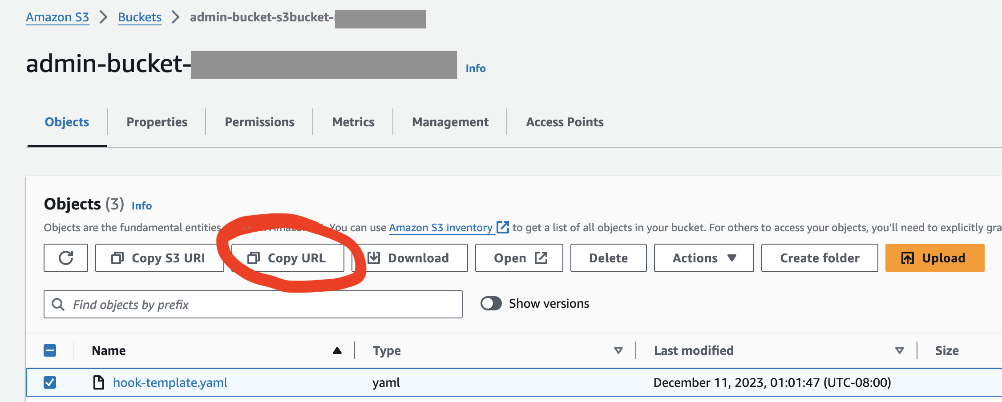Click the file icon beside hook-template.yaml
This screenshot has height=402, width=1002.
click(x=97, y=382)
